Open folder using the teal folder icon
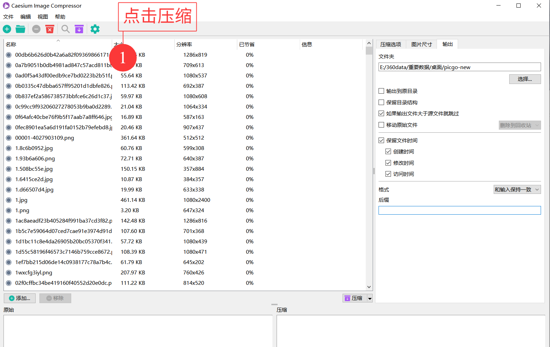Image resolution: width=550 pixels, height=347 pixels. 20,29
